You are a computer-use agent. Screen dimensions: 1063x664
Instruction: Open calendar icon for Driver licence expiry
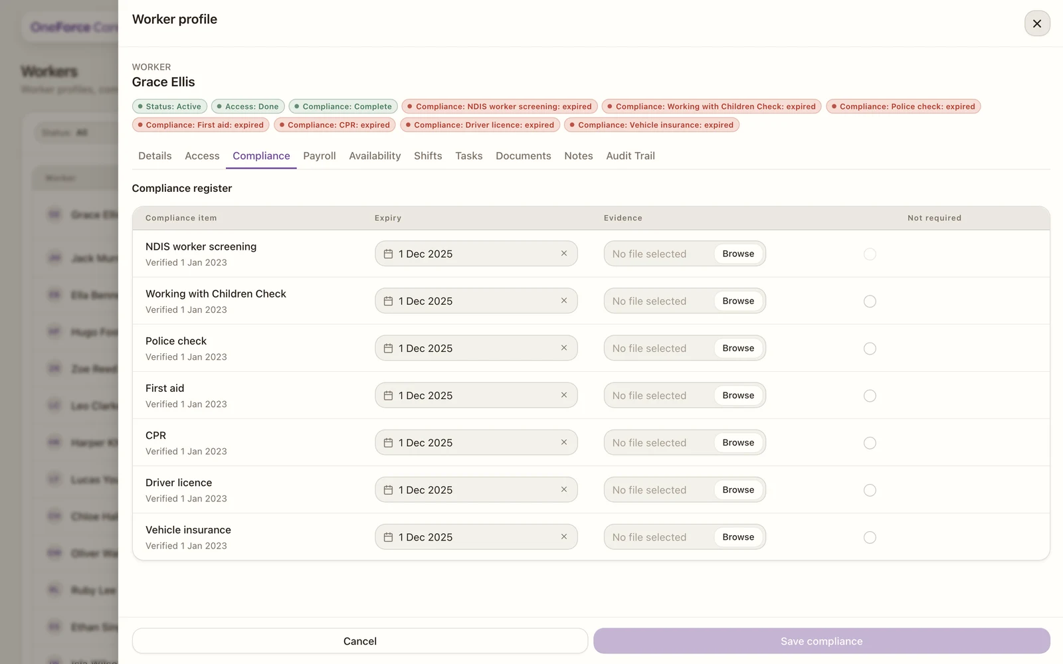point(388,489)
